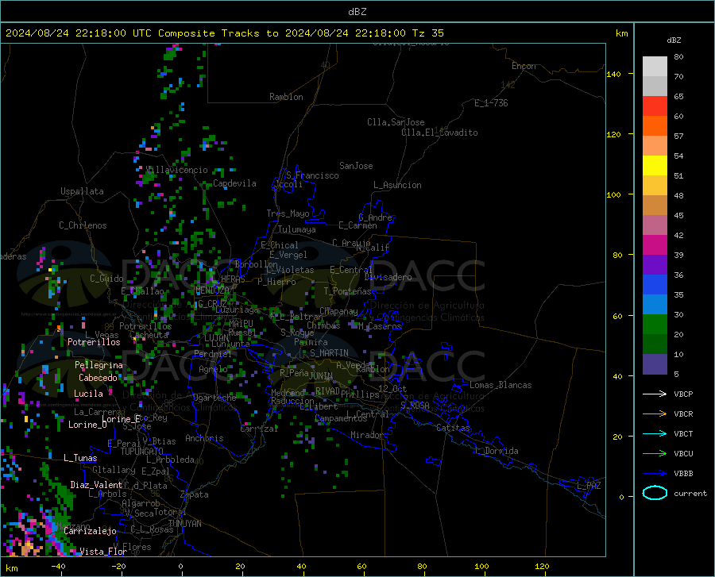This screenshot has height=577, width=715.
Task: Click the 'Pellegrina' map label
Action: 99,365
